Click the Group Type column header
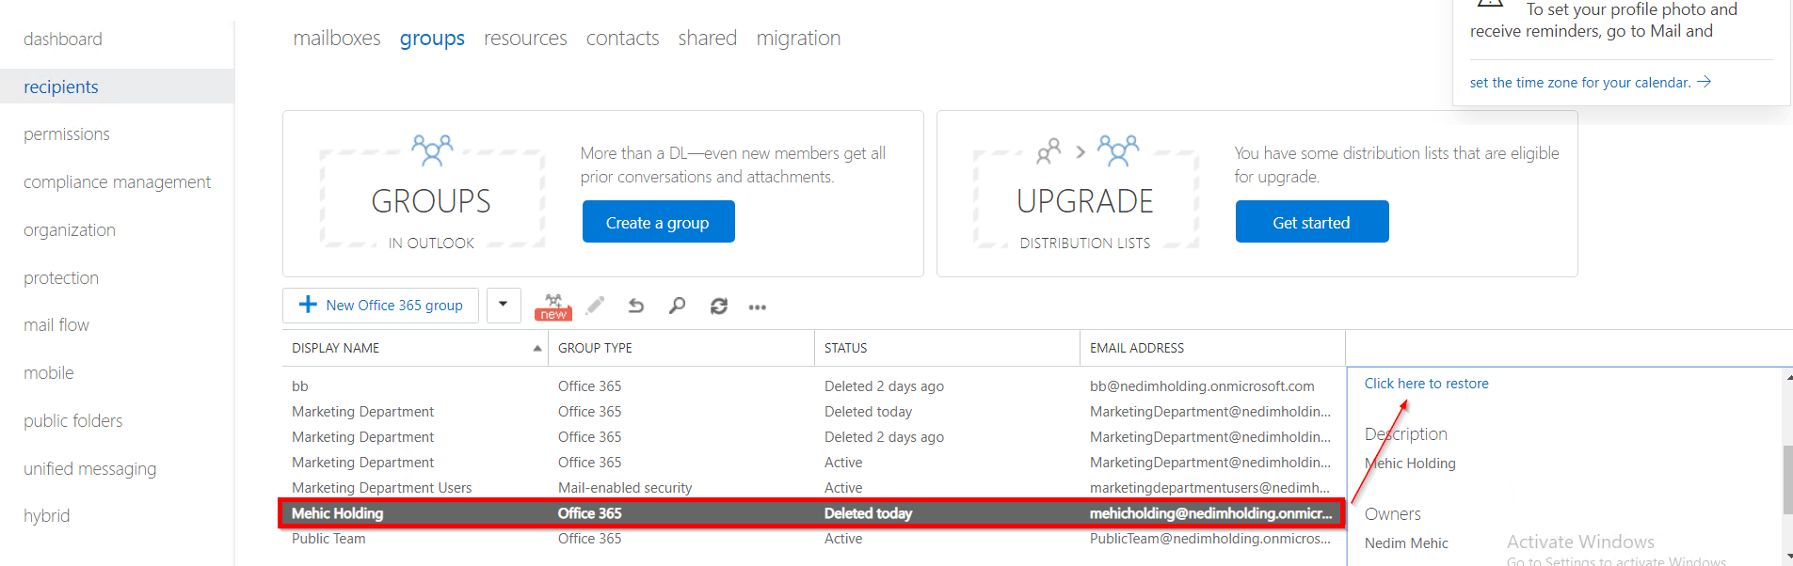 tap(595, 348)
